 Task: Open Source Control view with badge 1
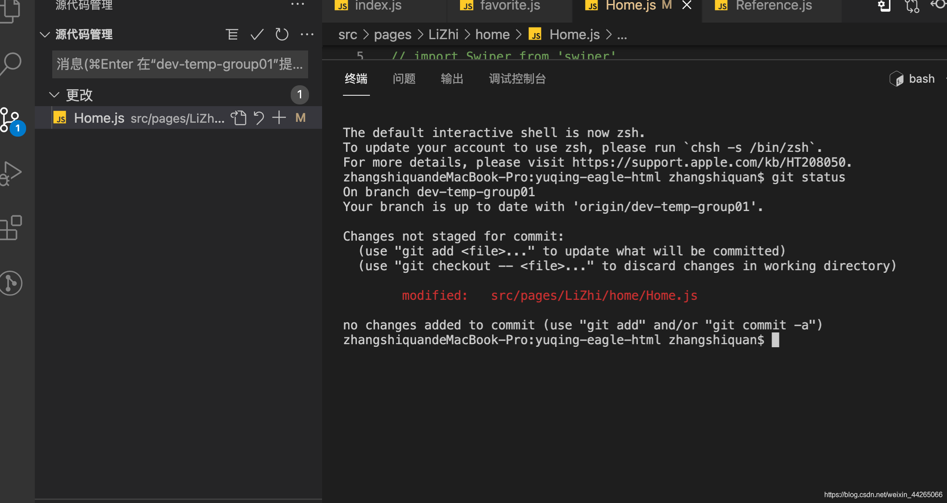pos(11,121)
